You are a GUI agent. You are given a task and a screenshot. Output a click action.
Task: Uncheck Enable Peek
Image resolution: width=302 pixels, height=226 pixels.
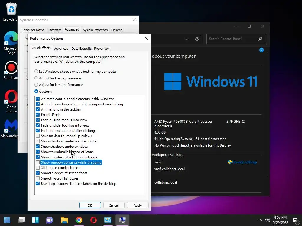tap(37, 115)
